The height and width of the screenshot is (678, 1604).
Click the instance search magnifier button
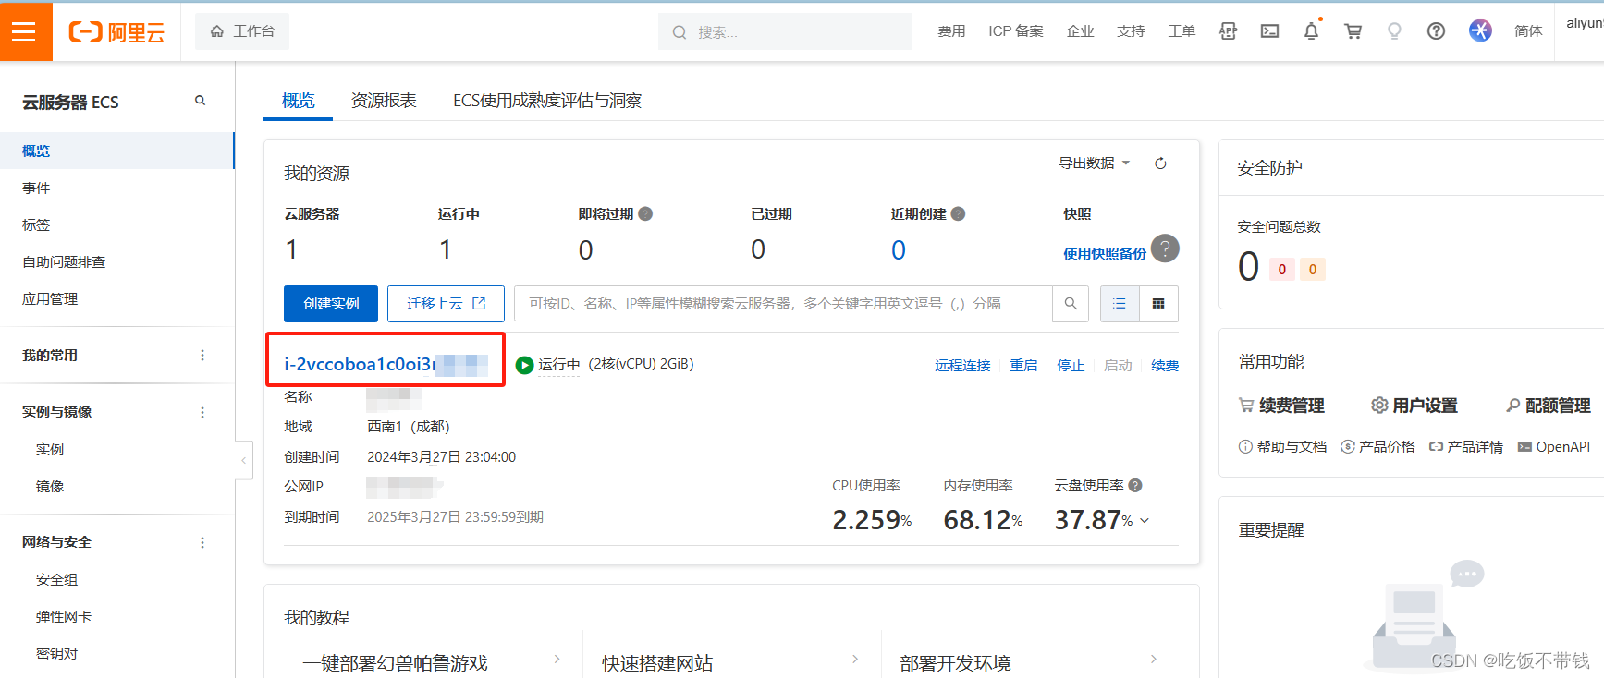coord(1071,304)
